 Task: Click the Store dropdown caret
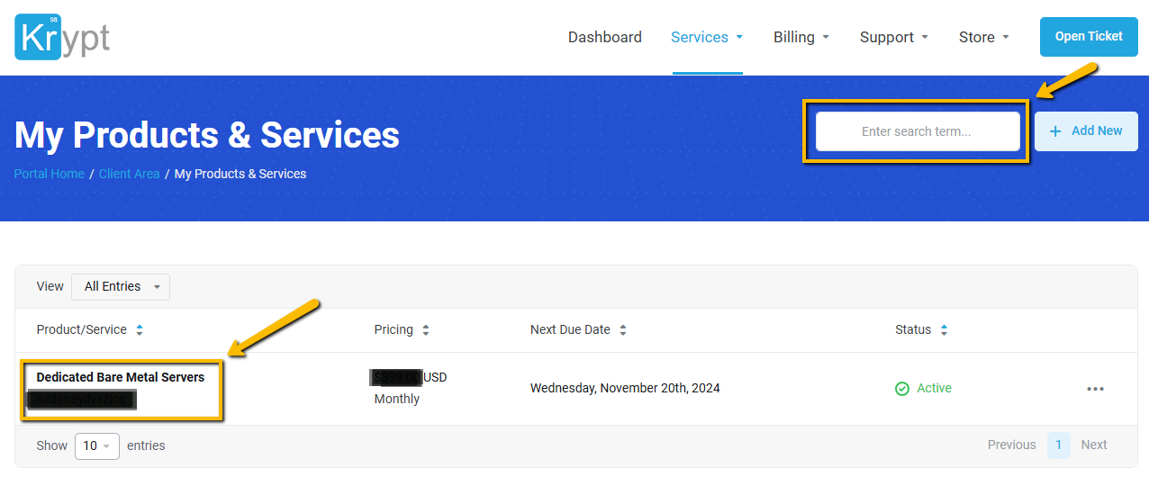point(1006,38)
